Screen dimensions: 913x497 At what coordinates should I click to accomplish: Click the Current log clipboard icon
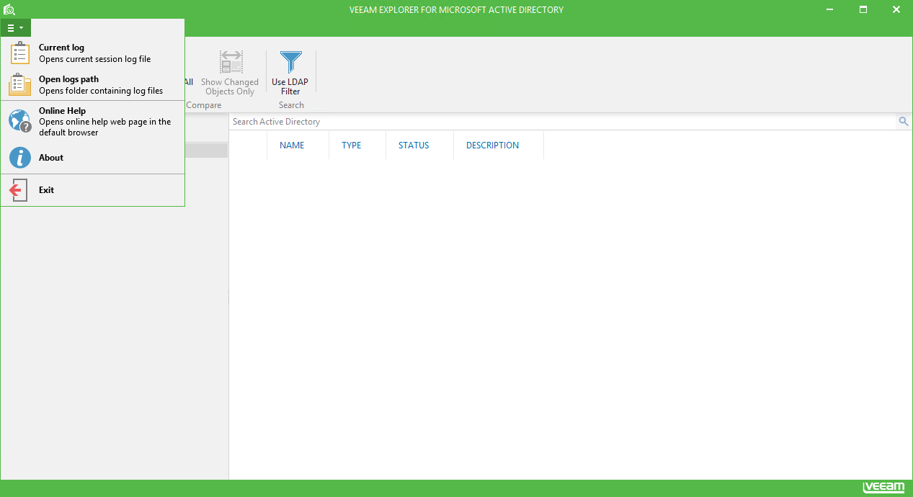click(20, 53)
